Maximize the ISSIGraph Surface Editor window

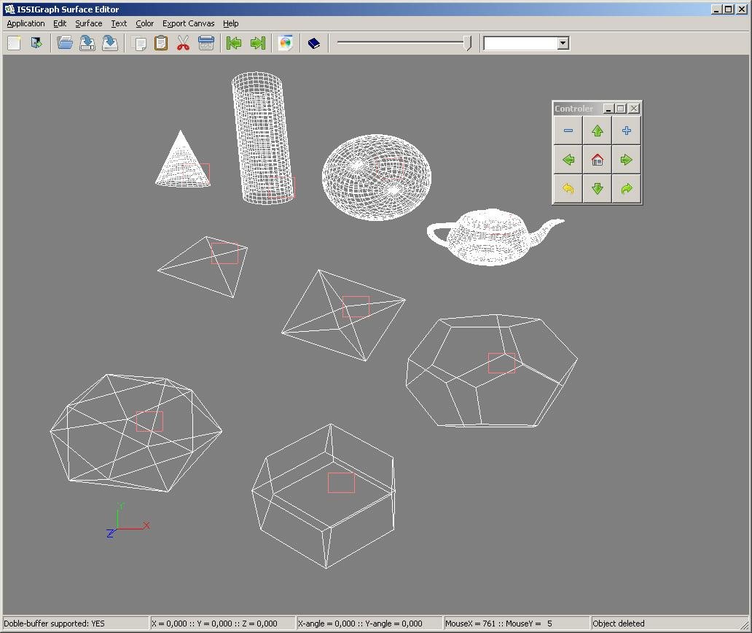click(729, 9)
